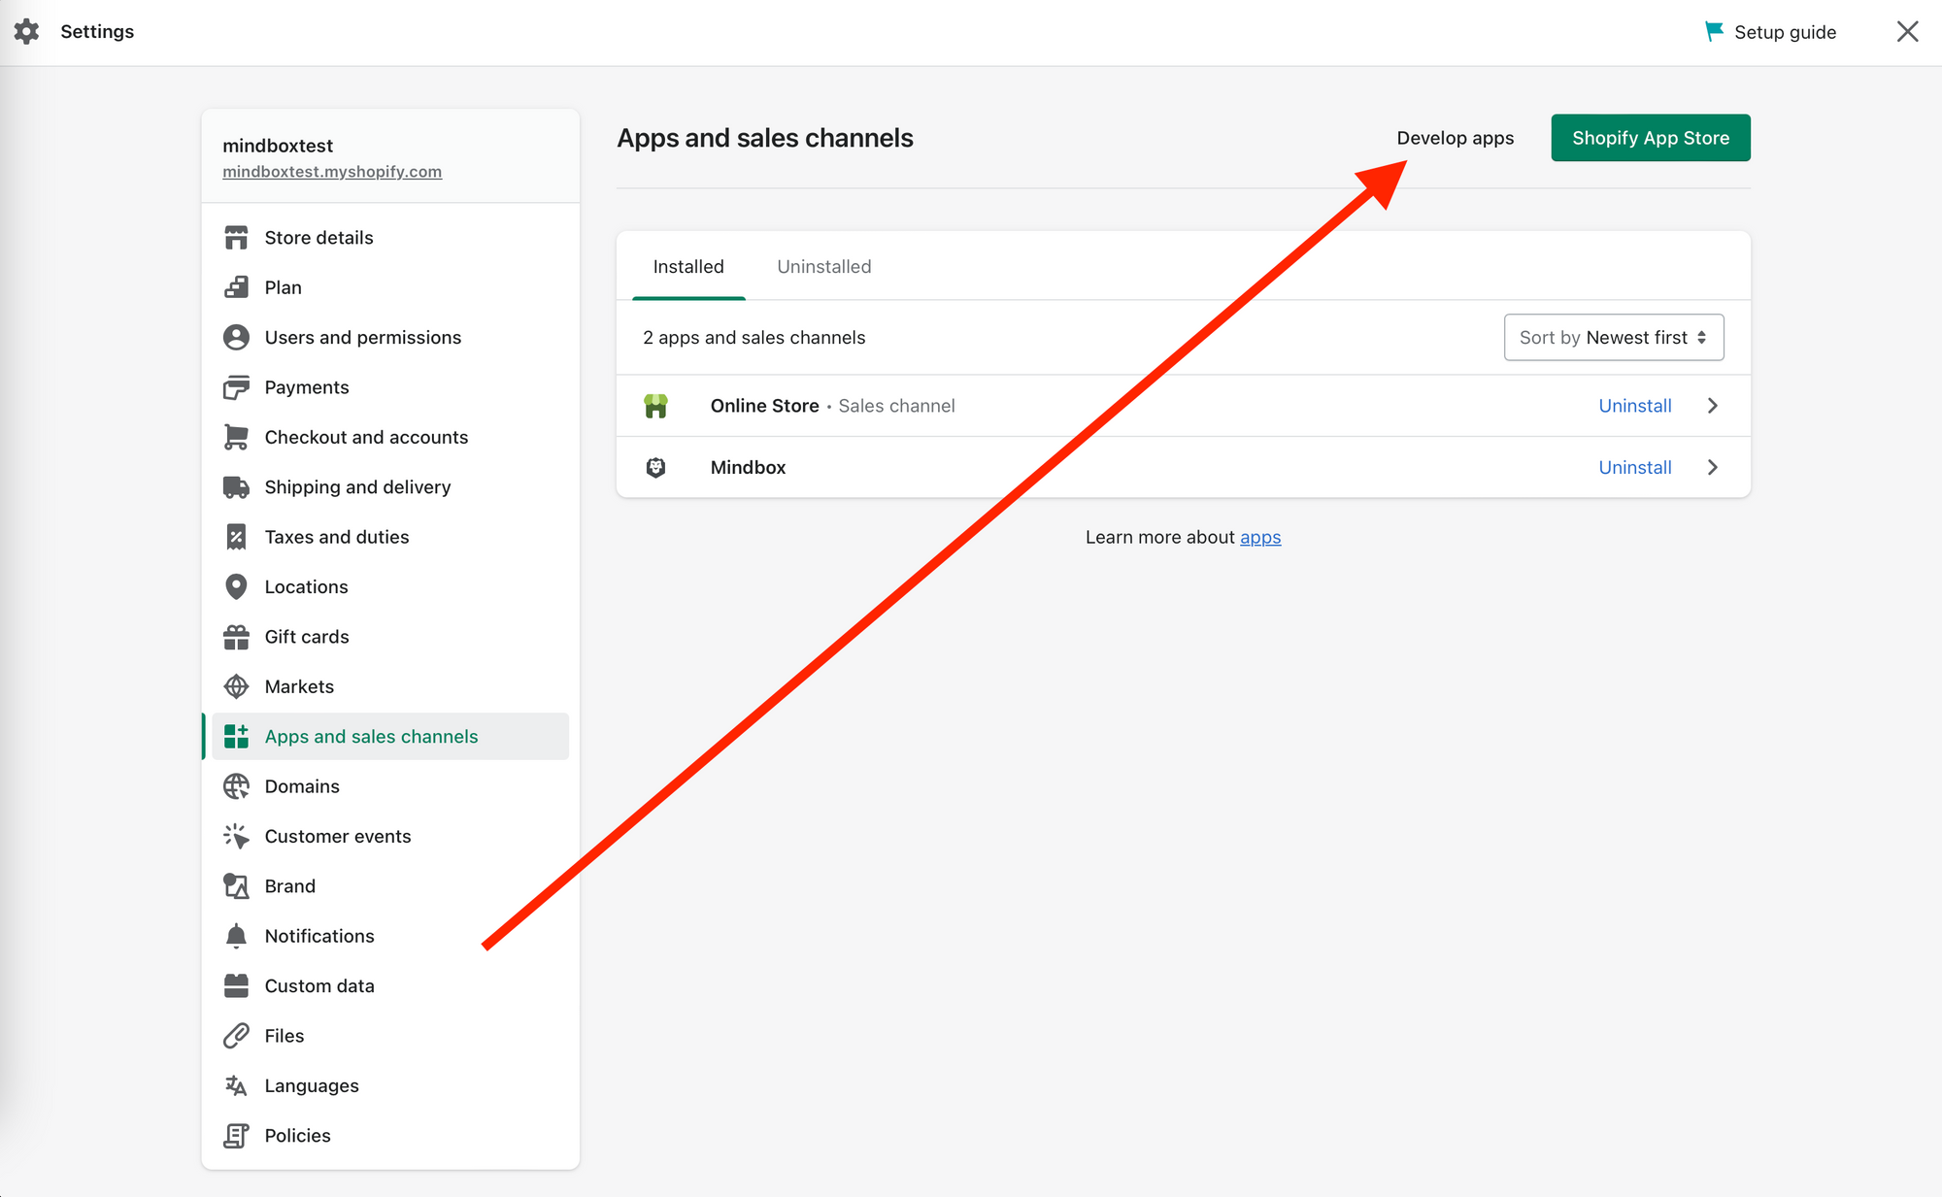Viewport: 1942px width, 1197px height.
Task: Click the Gift cards present icon
Action: (x=236, y=637)
